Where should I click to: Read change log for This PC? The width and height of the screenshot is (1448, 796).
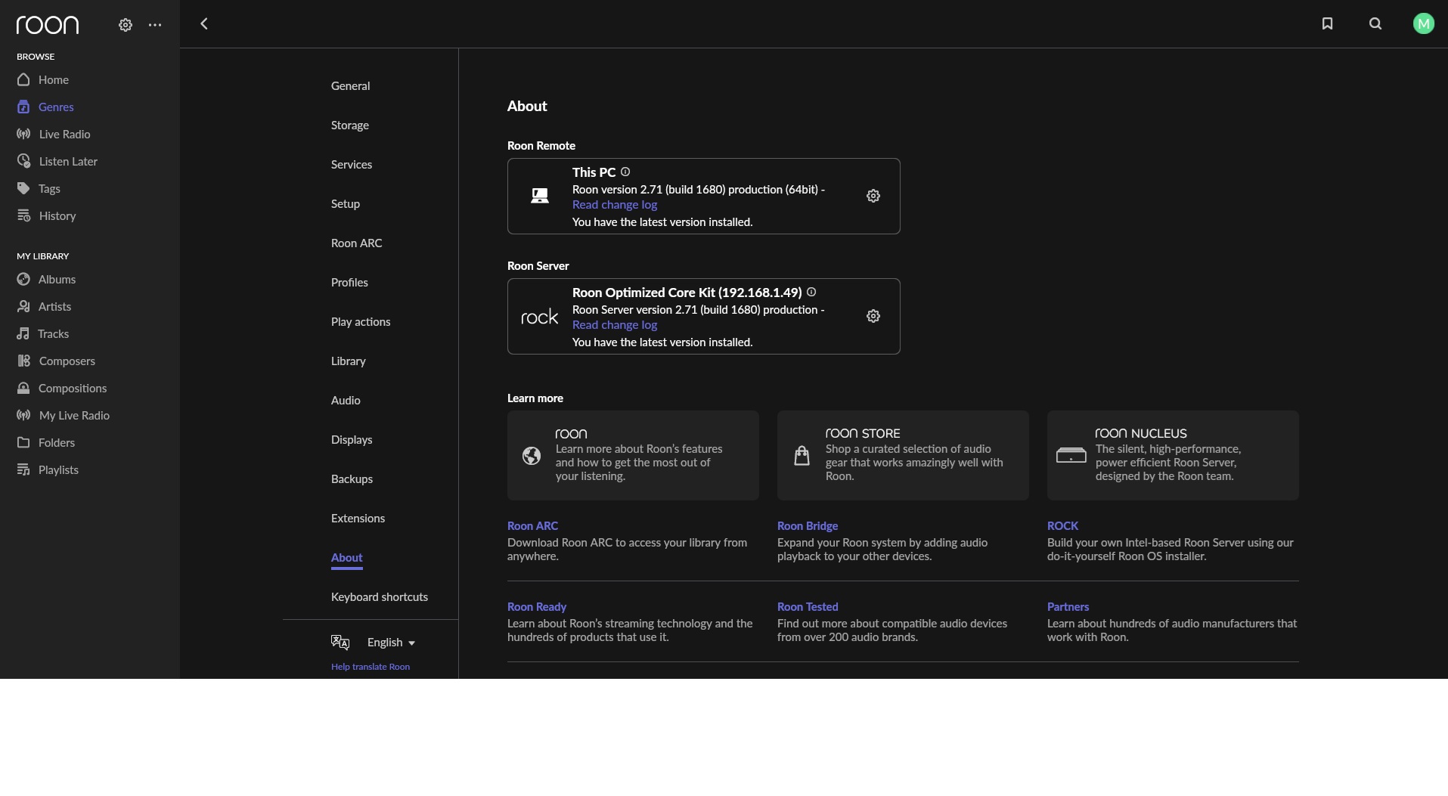pyautogui.click(x=615, y=205)
